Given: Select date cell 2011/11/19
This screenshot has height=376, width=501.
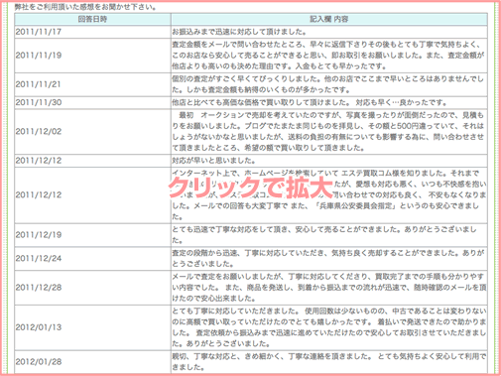Looking at the screenshot, I should pyautogui.click(x=92, y=56).
